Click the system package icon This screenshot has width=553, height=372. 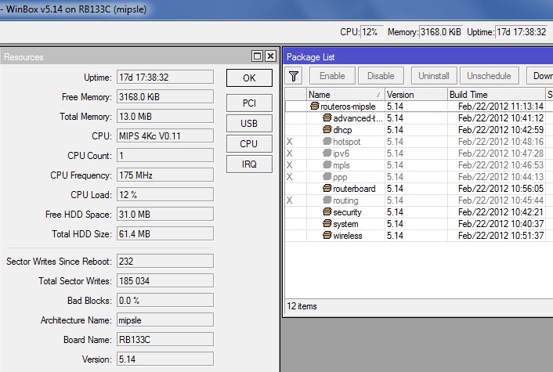coord(327,223)
